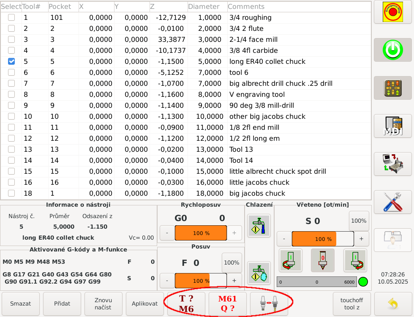Screen dimensions: 414x317
Task: Click the Smazat button
Action: click(x=21, y=304)
